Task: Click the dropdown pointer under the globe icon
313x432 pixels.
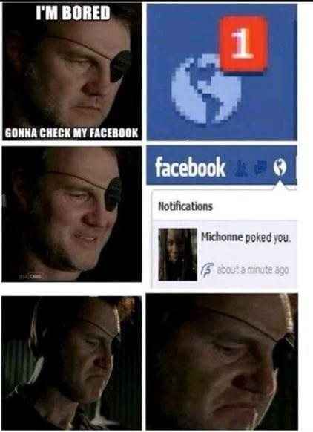Action: coord(280,185)
